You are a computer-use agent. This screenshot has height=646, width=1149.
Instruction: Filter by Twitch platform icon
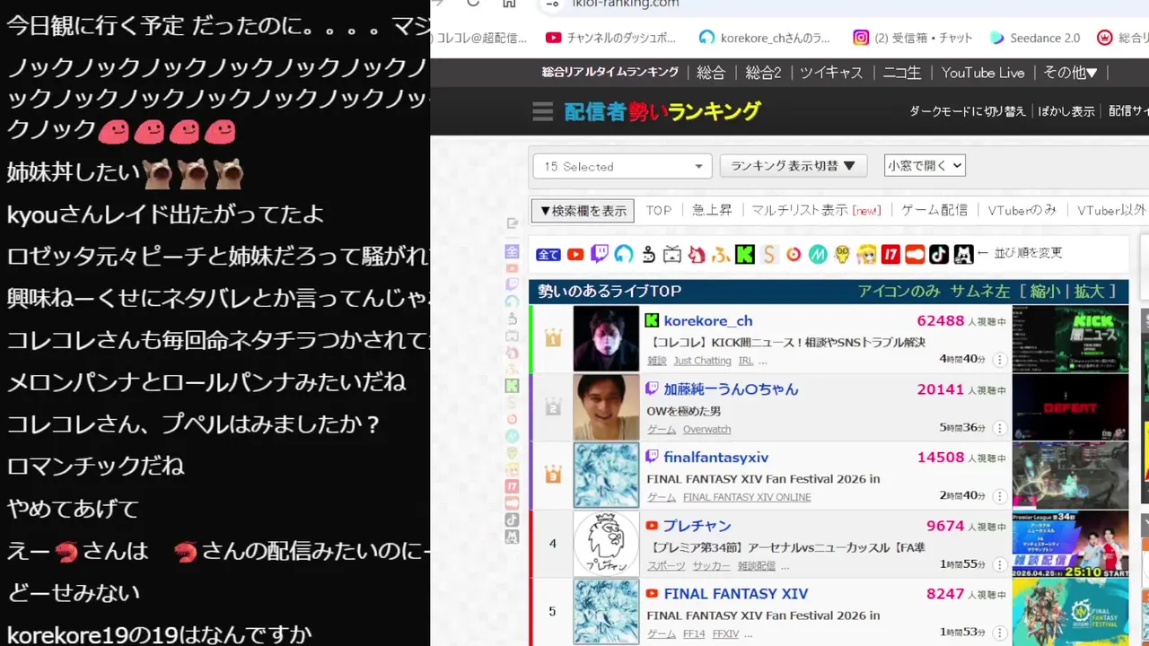click(x=600, y=255)
